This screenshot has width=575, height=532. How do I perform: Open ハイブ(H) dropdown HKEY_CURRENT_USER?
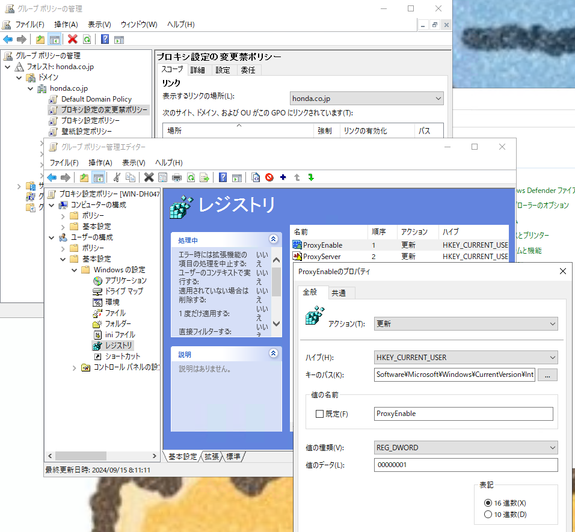(x=466, y=358)
